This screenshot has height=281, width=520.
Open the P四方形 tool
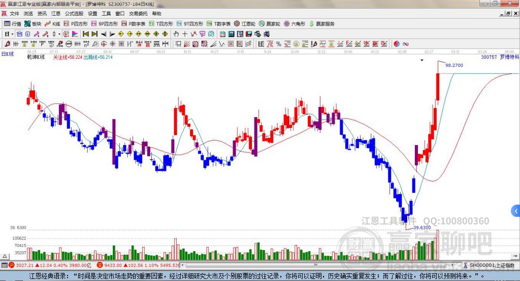click(76, 23)
